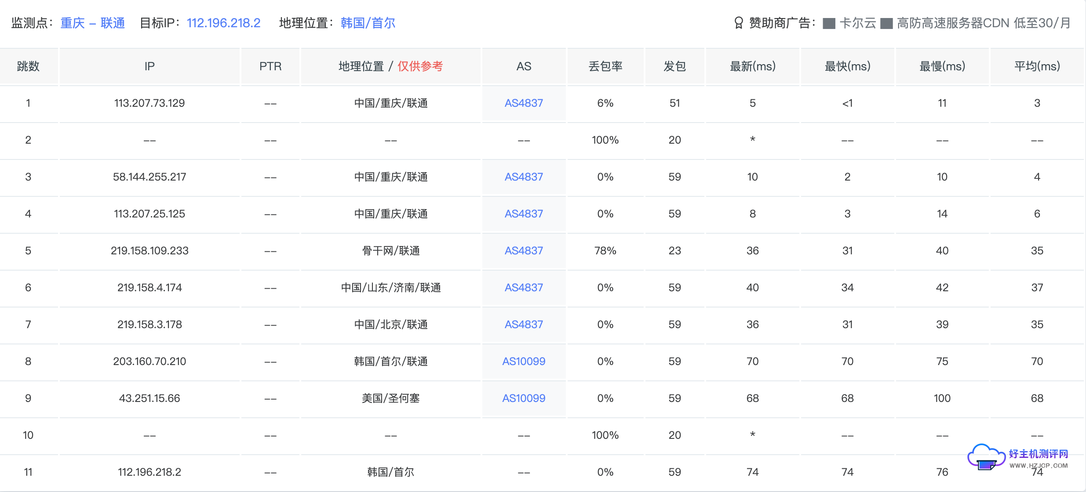Screen dimensions: 1086x492
Task: Click the 重庆 – 联通 monitoring point link
Action: pyautogui.click(x=92, y=23)
